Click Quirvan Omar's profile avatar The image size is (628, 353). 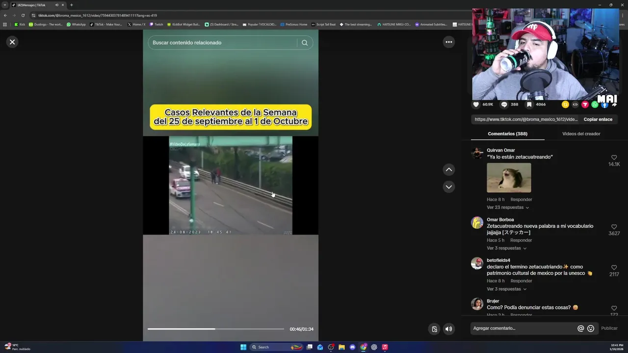(477, 153)
